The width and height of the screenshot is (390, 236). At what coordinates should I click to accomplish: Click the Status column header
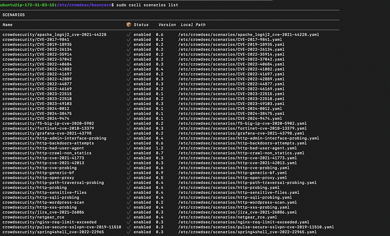(141, 25)
